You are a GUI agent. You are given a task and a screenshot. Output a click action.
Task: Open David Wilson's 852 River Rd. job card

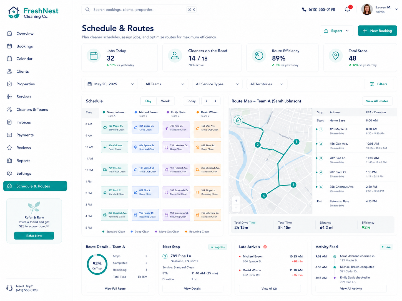pyautogui.click(x=207, y=147)
